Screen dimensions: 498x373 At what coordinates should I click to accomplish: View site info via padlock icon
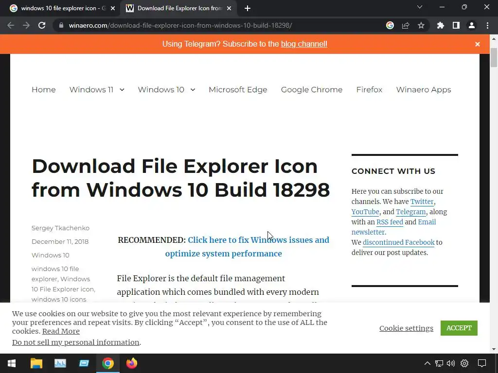(61, 25)
